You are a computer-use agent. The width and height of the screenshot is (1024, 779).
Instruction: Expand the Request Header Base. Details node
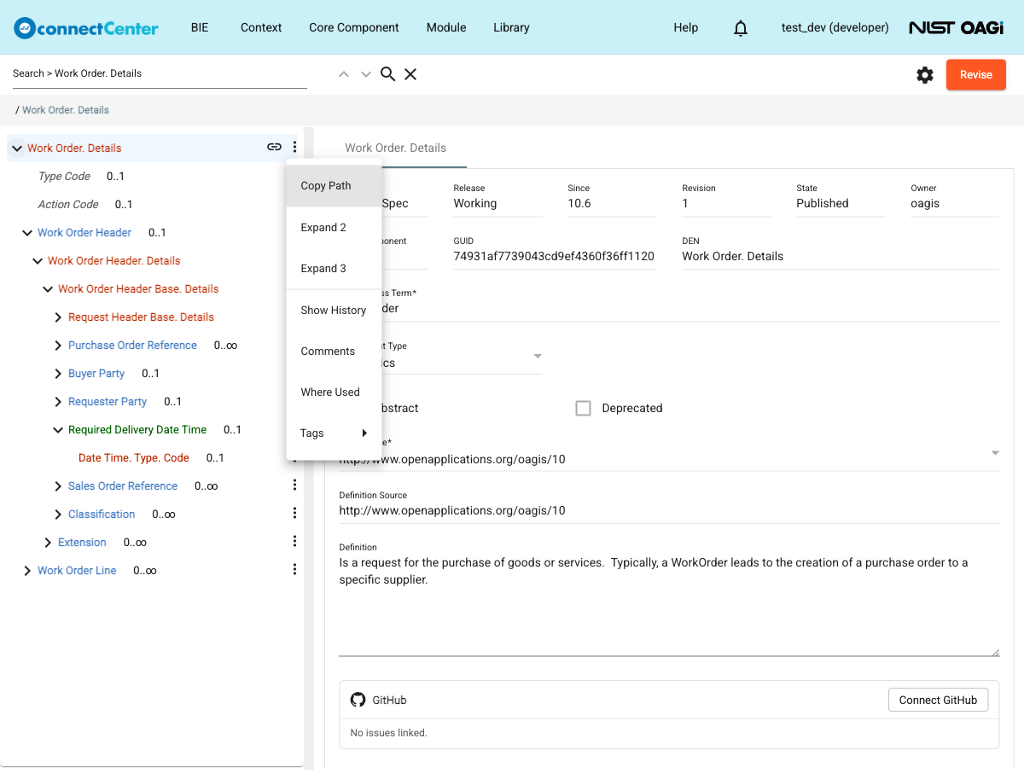(x=58, y=317)
